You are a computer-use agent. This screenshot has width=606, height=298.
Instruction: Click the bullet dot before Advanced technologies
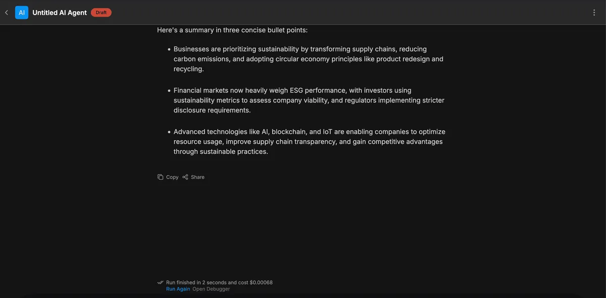(169, 132)
